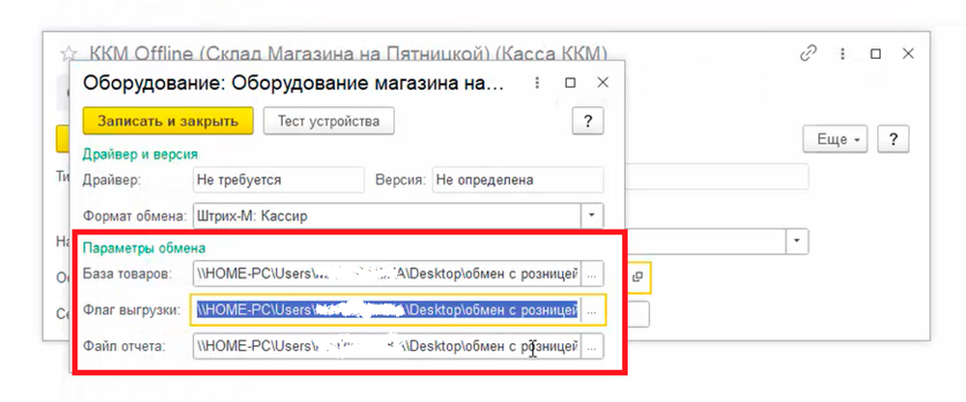Expand the Еще menu
966x402 pixels.
tap(838, 139)
